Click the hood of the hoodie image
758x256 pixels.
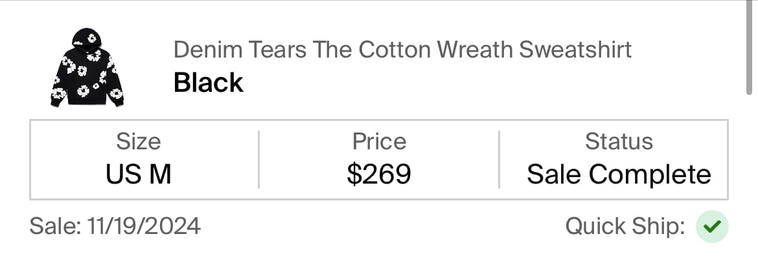87,38
